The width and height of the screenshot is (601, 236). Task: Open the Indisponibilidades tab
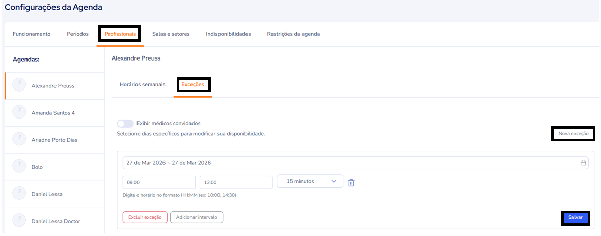coord(228,34)
